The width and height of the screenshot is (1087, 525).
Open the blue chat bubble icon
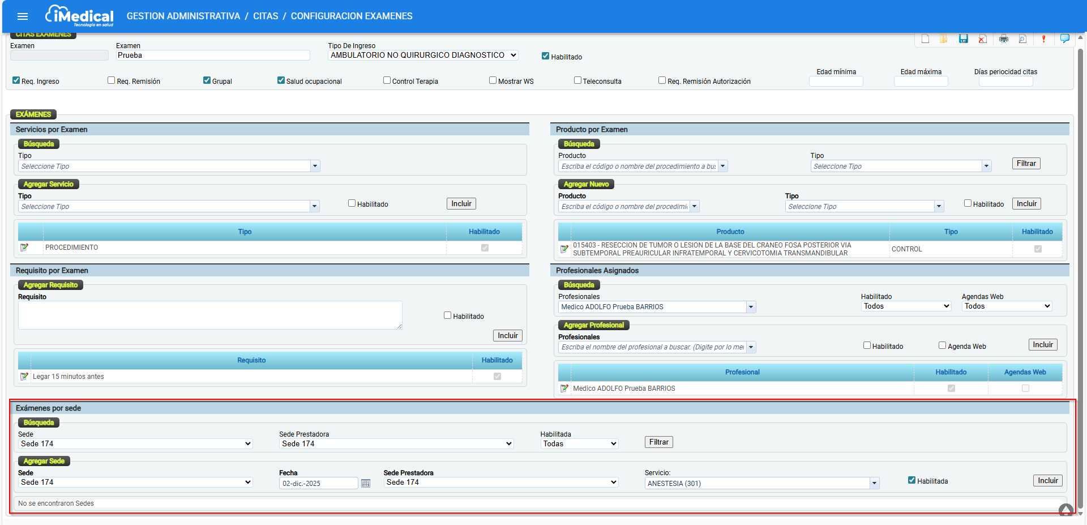tap(1064, 39)
